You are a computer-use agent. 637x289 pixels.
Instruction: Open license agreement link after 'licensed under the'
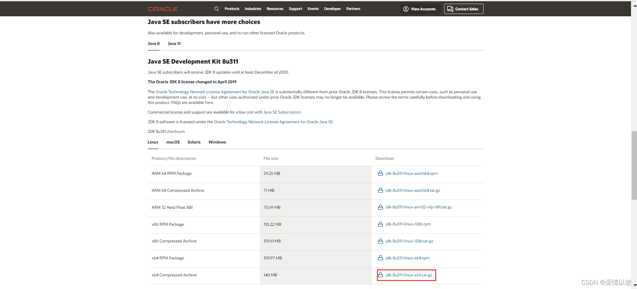(273, 122)
